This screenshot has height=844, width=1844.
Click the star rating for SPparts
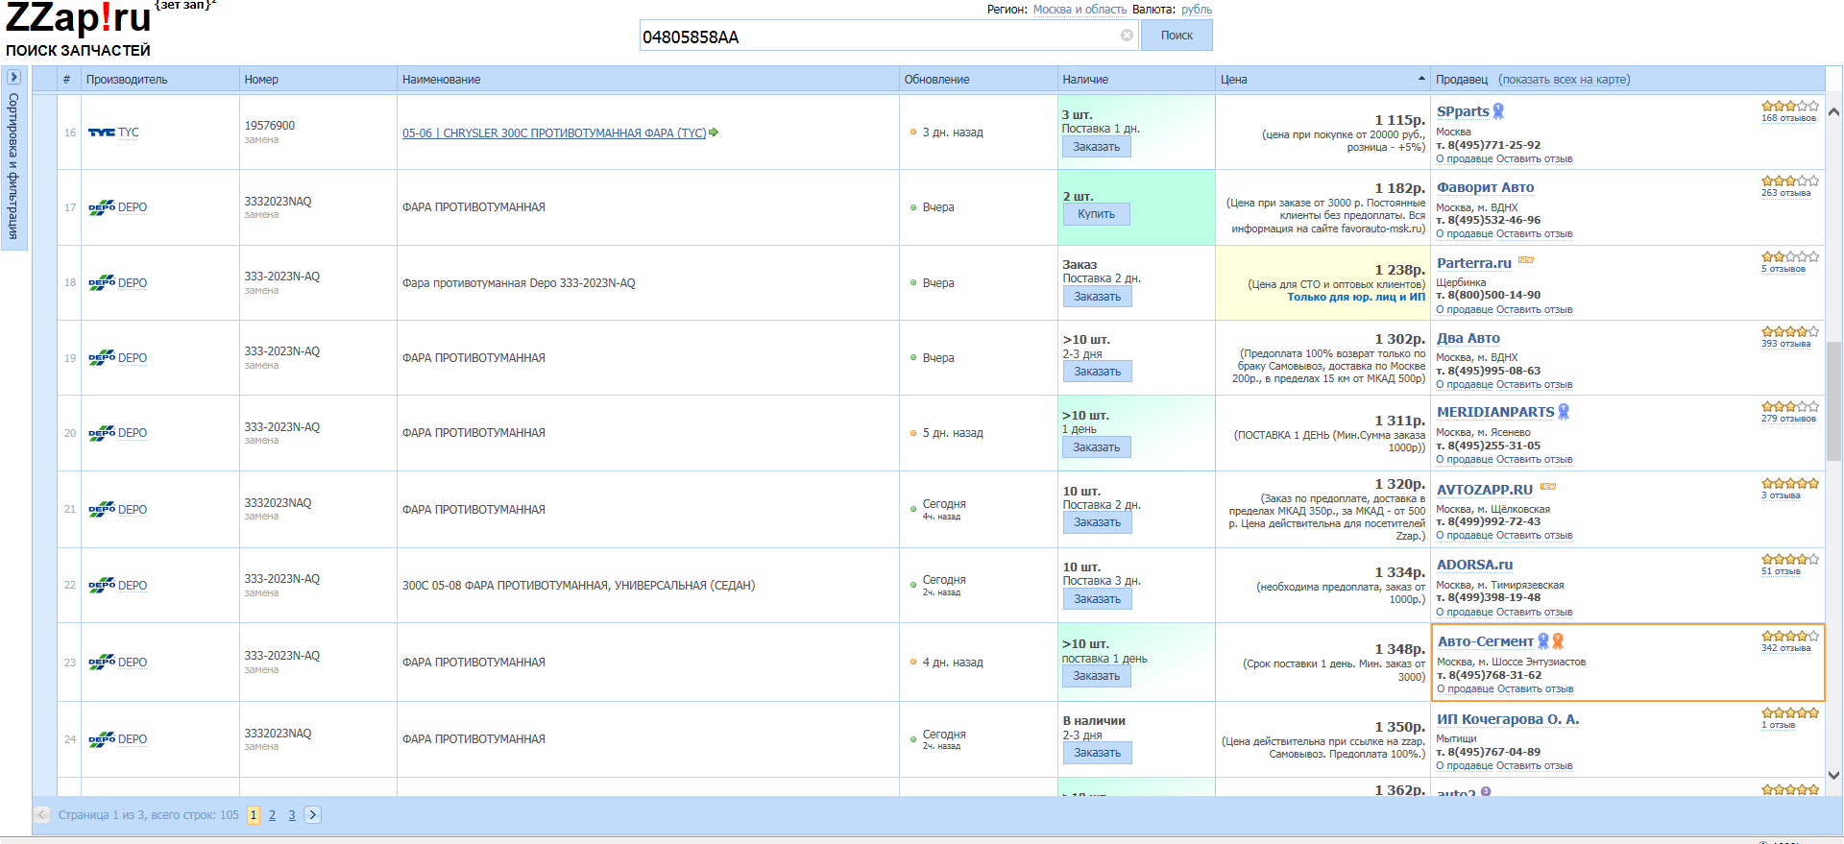tap(1790, 107)
